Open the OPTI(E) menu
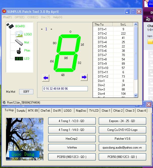Viewport: 153px width, 168px height. click(x=19, y=17)
